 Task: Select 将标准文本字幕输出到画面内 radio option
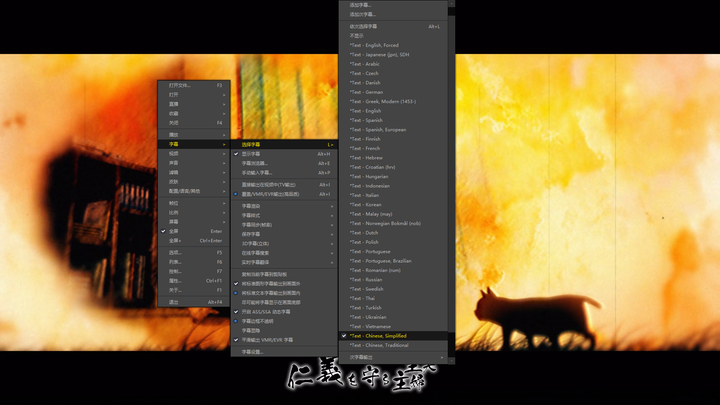(x=284, y=293)
